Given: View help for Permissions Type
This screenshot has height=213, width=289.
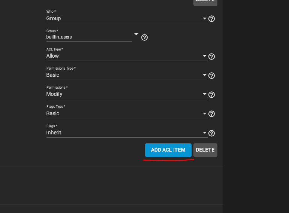Looking at the screenshot, I should click(x=211, y=76).
